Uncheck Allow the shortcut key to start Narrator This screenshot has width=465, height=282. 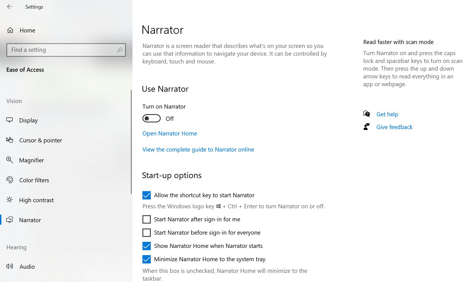click(147, 195)
